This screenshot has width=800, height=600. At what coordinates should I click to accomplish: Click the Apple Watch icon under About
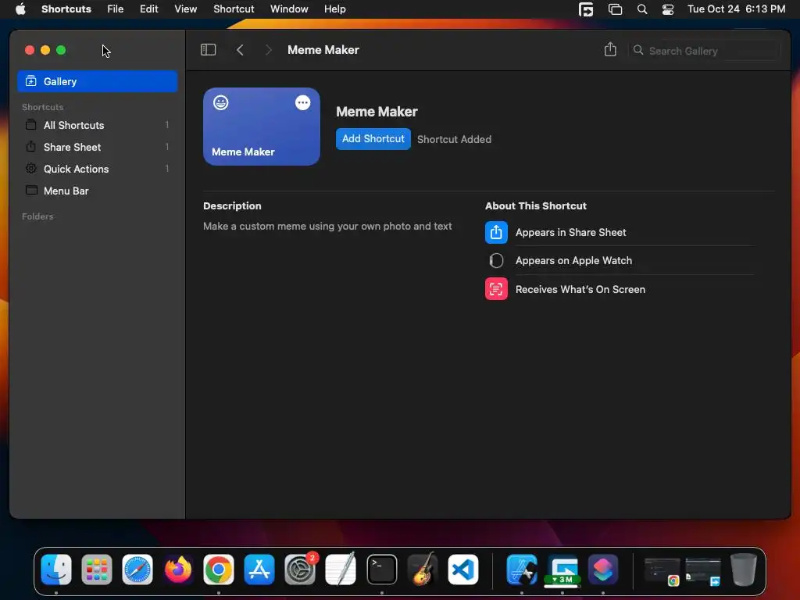tap(496, 261)
